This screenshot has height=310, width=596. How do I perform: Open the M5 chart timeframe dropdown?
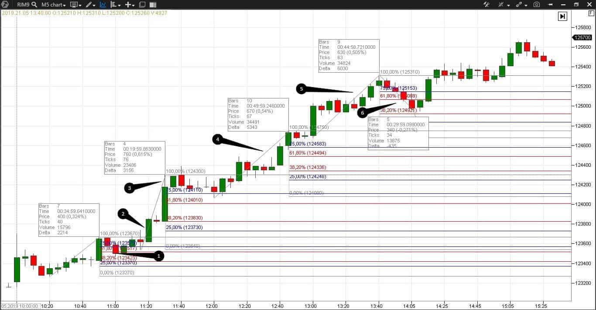51,5
